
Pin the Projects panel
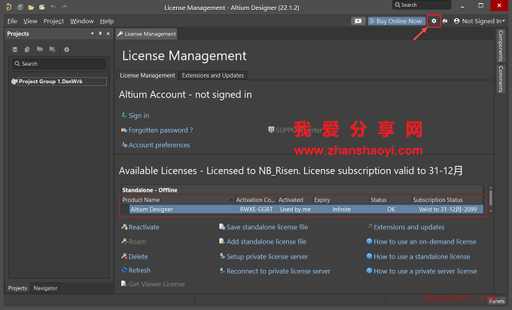(100, 33)
